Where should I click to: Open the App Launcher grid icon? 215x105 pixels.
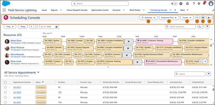[x=4, y=10]
